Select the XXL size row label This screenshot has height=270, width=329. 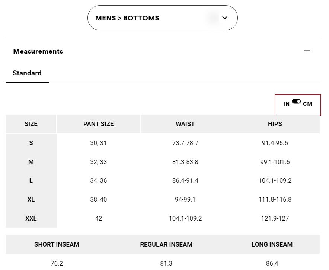coord(31,218)
